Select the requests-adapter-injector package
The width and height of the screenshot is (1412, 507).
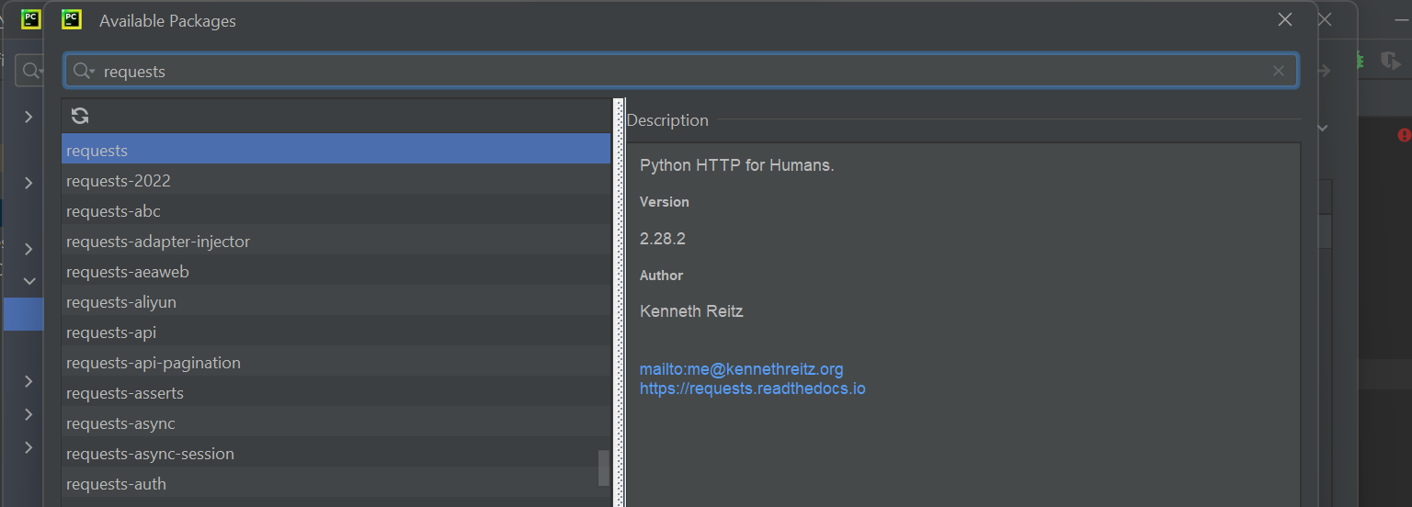(336, 241)
